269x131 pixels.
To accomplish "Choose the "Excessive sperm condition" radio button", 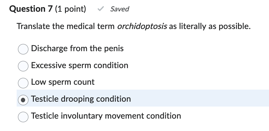I will click(x=23, y=66).
